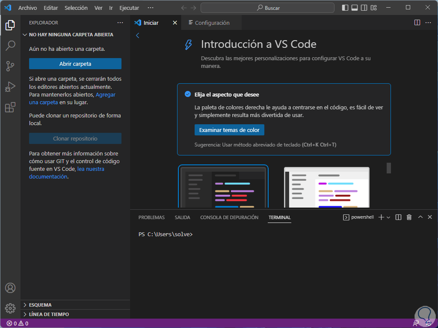Screen dimensions: 438x328
Task: Expand the LÍNEA DE TIEMPO section
Action: (x=49, y=314)
